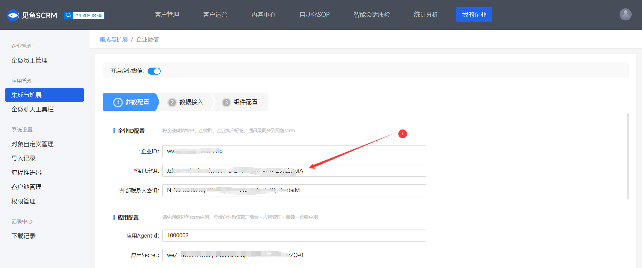The height and width of the screenshot is (268, 642).
Task: Open the 客户运营 menu
Action: point(215,15)
